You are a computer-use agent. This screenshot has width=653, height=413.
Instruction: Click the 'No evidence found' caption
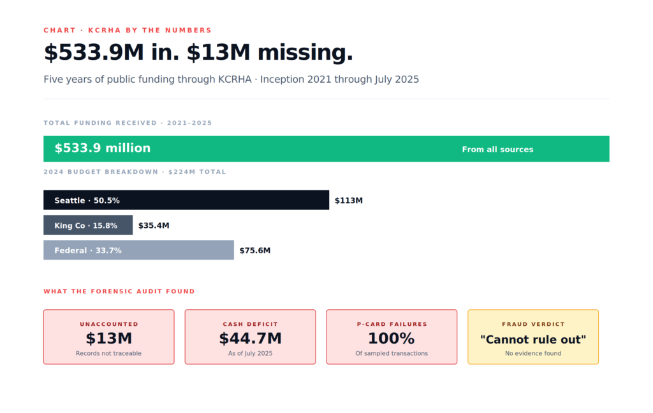533,354
